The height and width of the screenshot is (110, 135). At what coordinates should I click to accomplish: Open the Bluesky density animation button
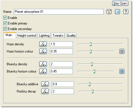click(43, 64)
